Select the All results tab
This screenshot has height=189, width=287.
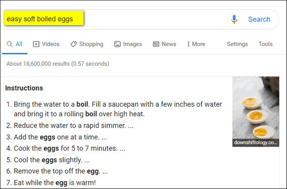click(x=15, y=44)
